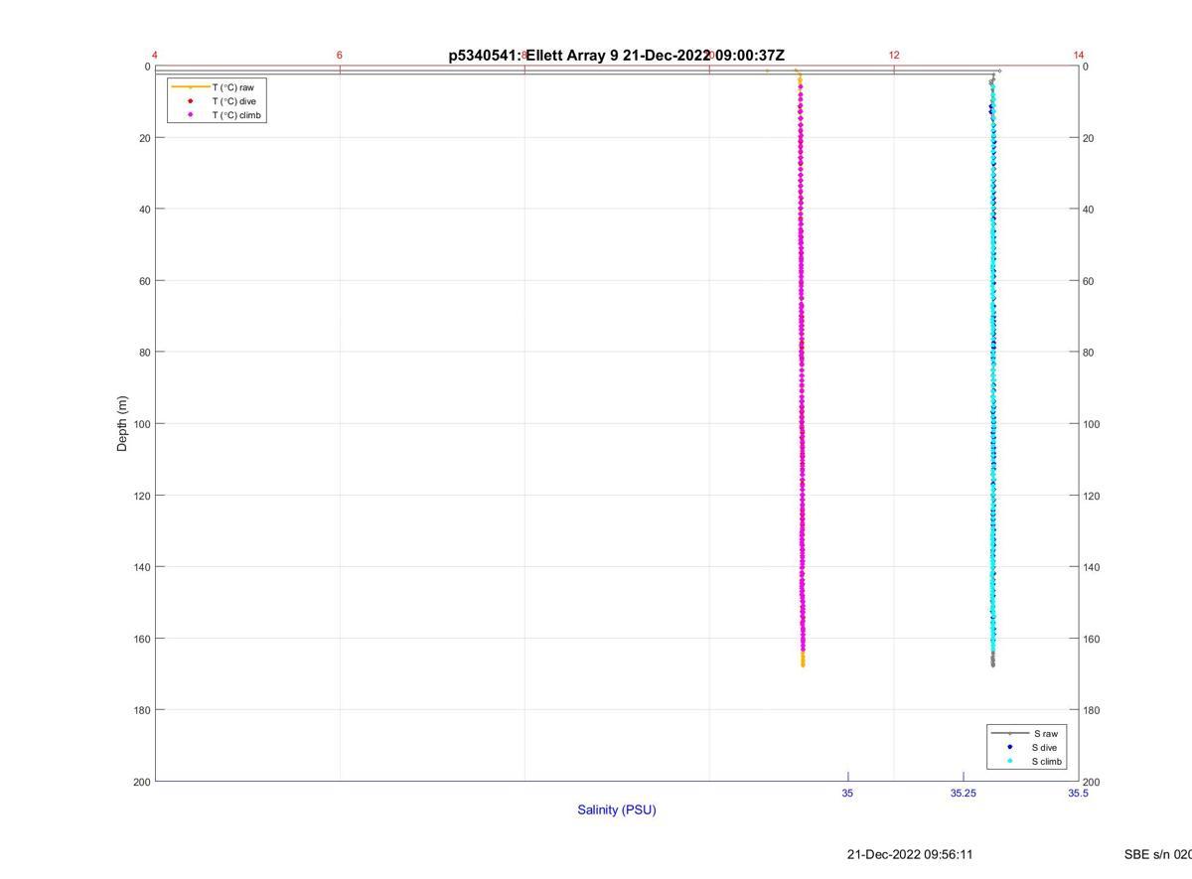Image resolution: width=1192 pixels, height=879 pixels.
Task: Click the legend label S dive
Action: tap(1044, 747)
